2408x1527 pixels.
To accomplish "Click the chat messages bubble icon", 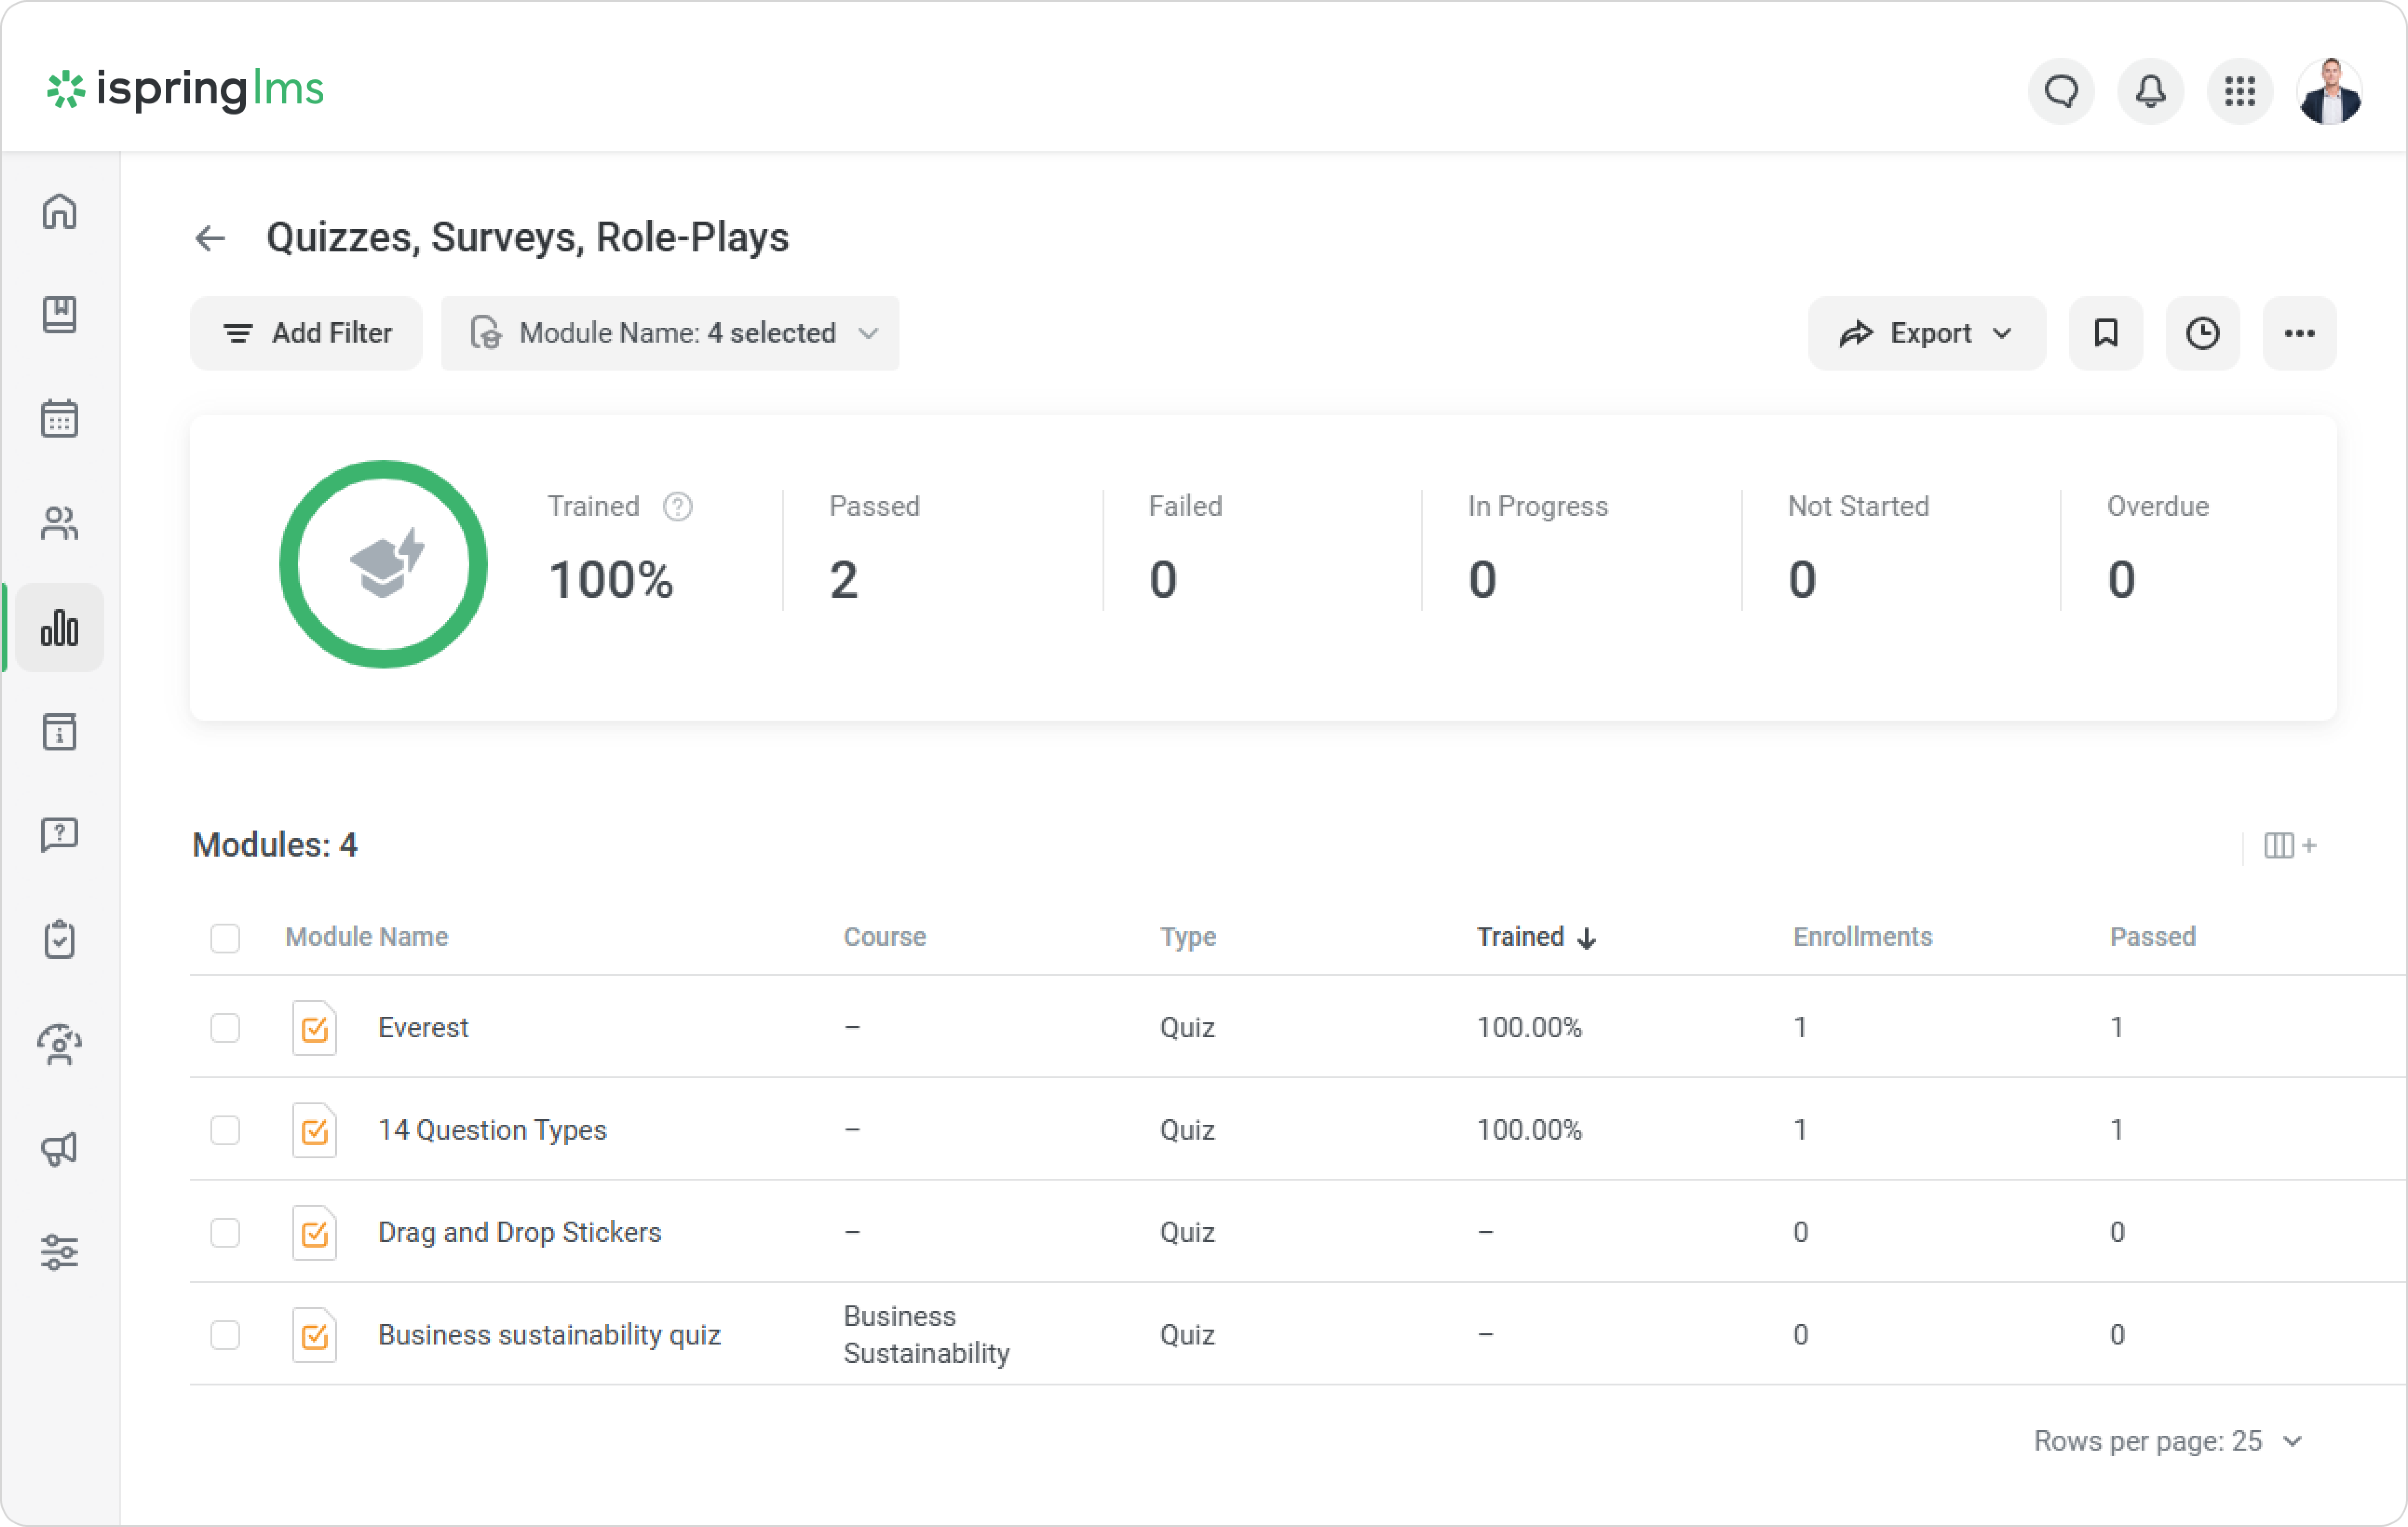I will (x=2061, y=91).
